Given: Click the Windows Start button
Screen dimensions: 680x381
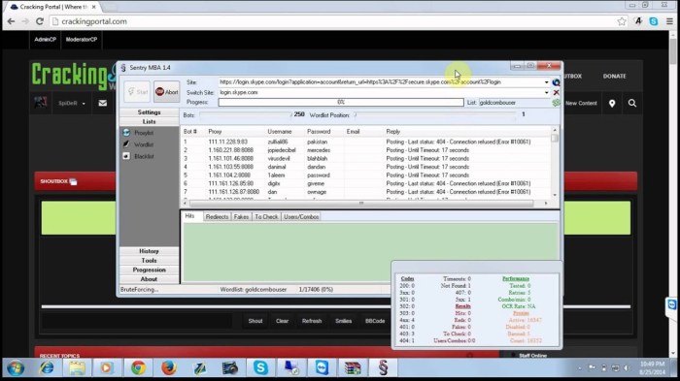Looking at the screenshot, I should (16, 368).
